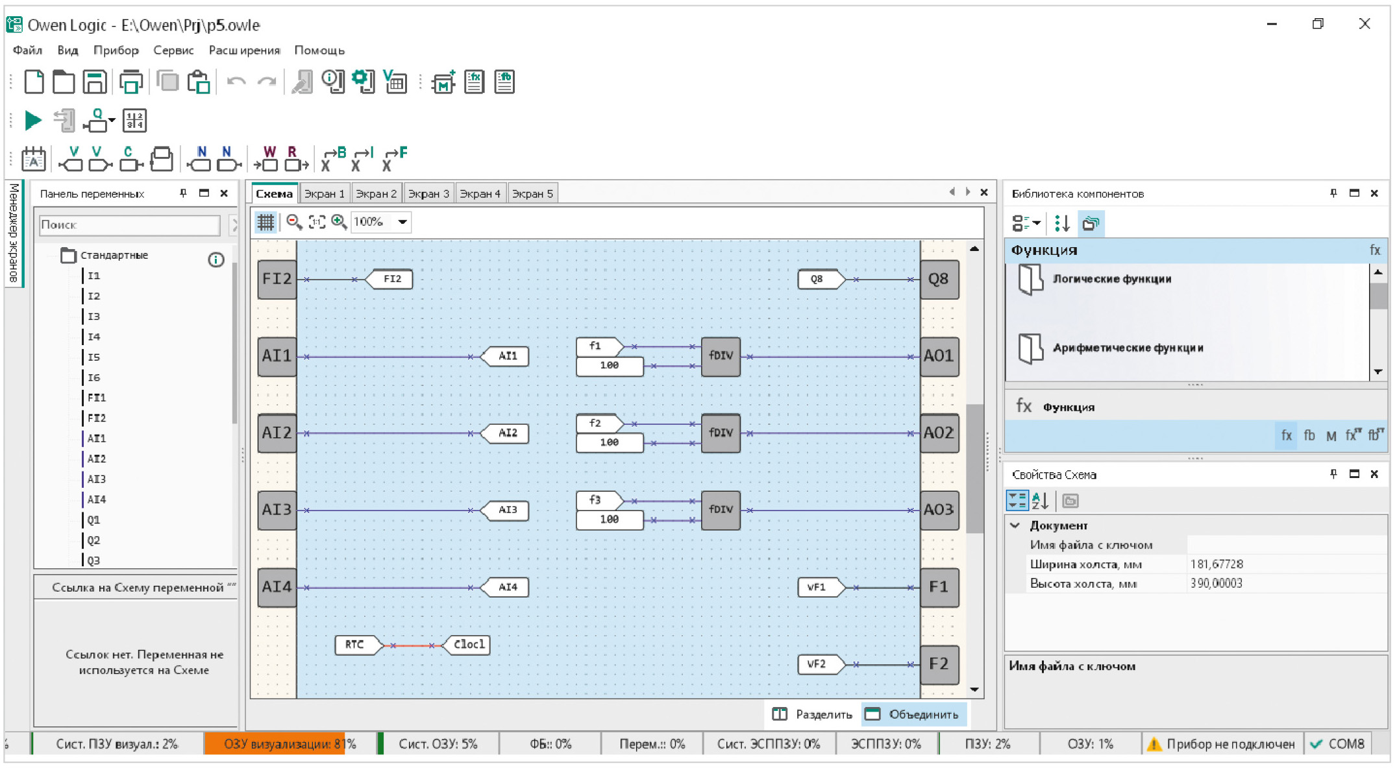Open the variable table icon
Viewport: 1397px width, 768px height.
click(x=395, y=82)
